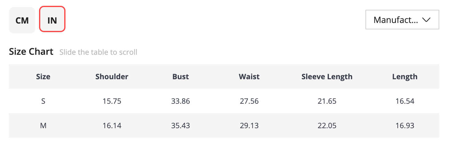Click the Size column header
Viewport: 450px width, 145px height.
coord(43,76)
